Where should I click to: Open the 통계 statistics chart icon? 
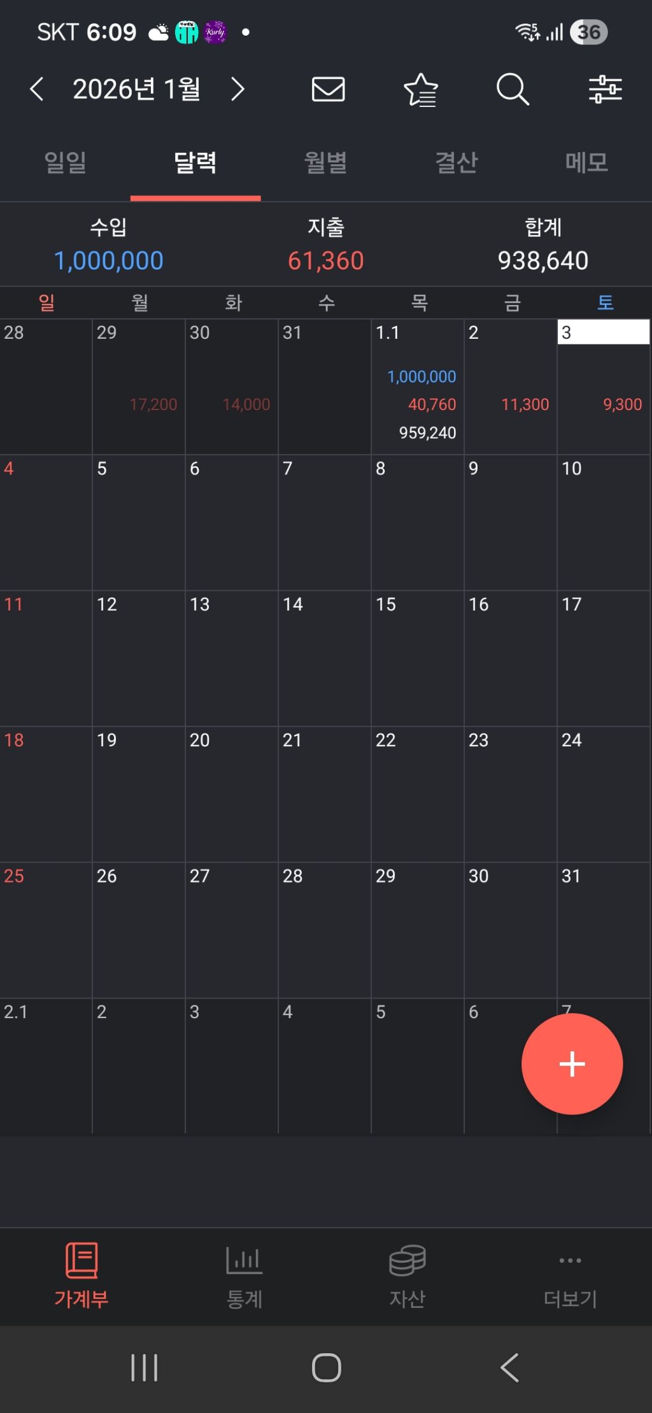[244, 1260]
